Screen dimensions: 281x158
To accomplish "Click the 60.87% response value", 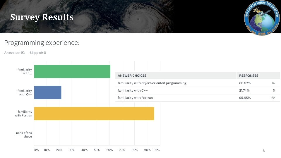I will coord(245,83).
